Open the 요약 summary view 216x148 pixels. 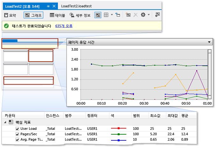click(x=10, y=15)
